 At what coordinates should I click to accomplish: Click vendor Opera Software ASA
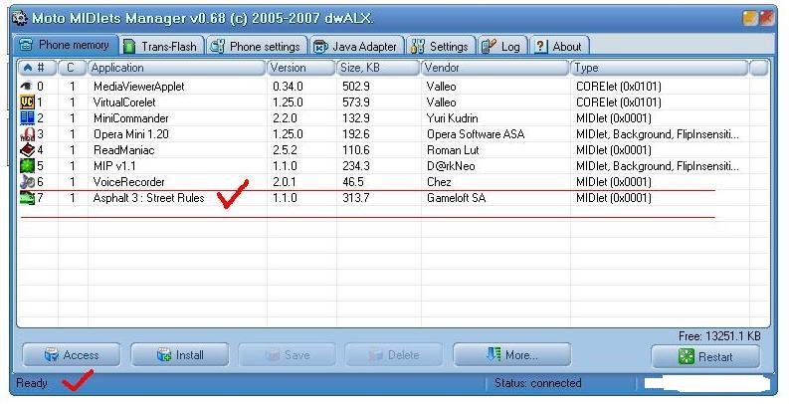(476, 134)
